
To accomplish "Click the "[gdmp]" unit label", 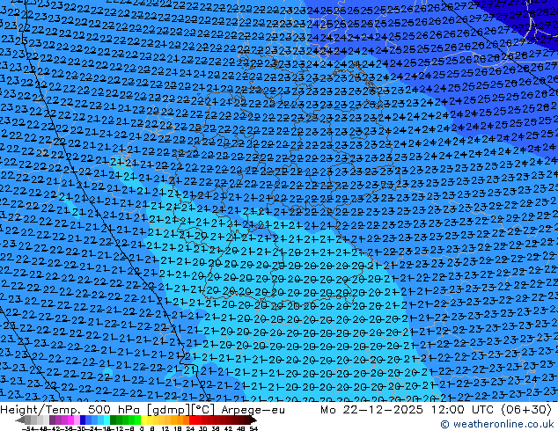I will coord(166,410).
